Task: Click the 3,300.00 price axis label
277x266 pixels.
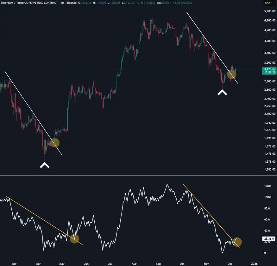Action: point(270,63)
